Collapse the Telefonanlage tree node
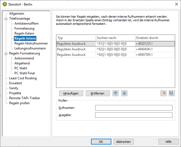The image size is (181, 147). (x=6, y=19)
